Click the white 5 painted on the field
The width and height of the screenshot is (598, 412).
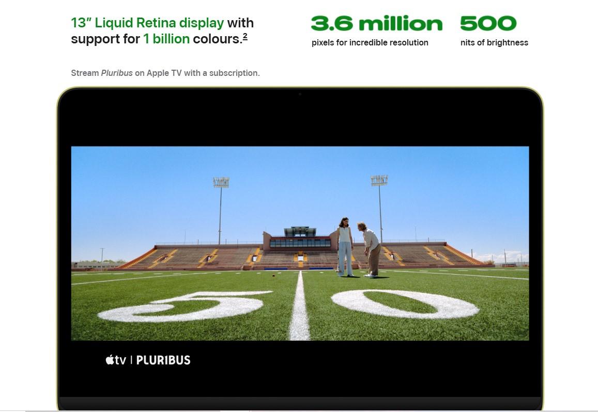click(185, 307)
